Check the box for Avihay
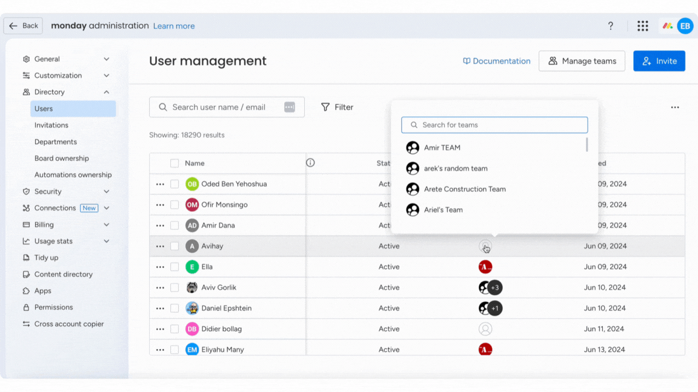 point(174,246)
